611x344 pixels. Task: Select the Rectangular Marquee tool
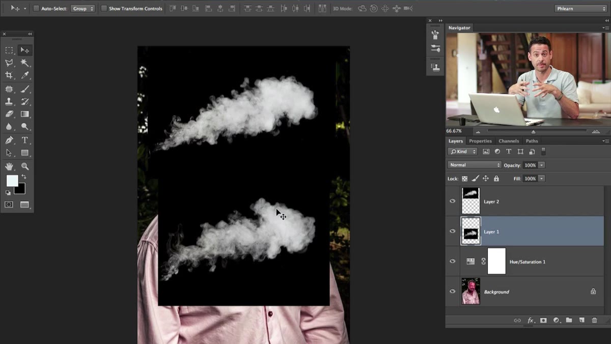(9, 50)
